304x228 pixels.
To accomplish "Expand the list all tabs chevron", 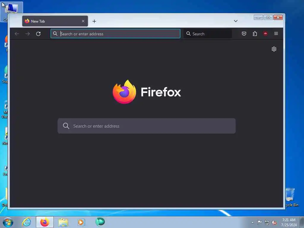I will tap(235, 21).
